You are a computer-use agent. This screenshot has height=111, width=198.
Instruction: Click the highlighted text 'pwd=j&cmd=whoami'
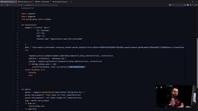click(x=77, y=67)
